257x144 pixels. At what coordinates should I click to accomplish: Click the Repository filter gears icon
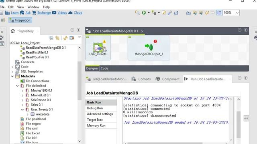[x=57, y=38]
